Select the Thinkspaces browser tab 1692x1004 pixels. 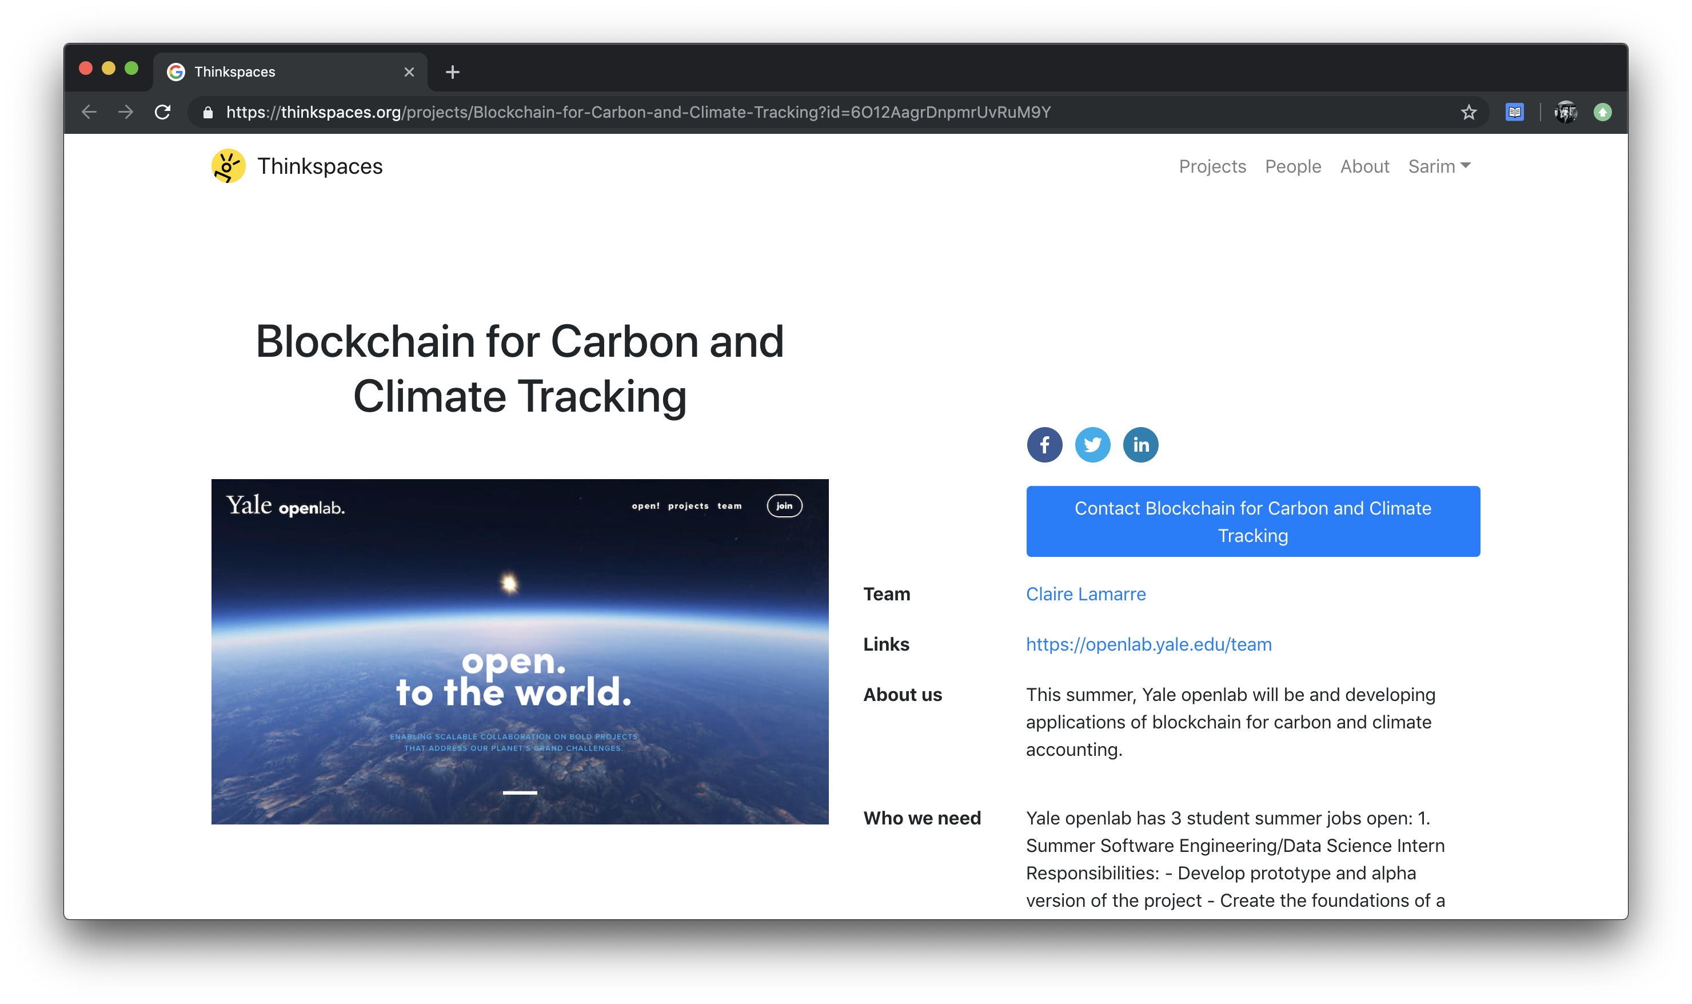coord(290,71)
